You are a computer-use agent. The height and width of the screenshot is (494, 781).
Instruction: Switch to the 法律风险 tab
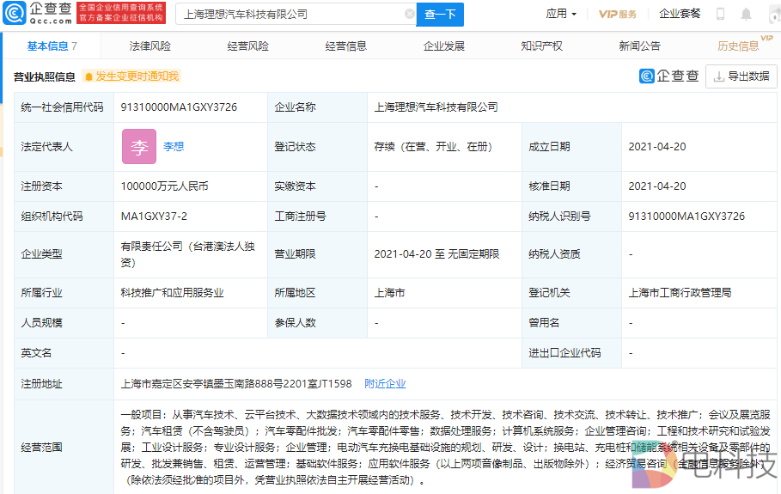149,46
